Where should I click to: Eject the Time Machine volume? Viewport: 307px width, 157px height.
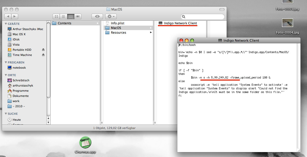[43, 55]
